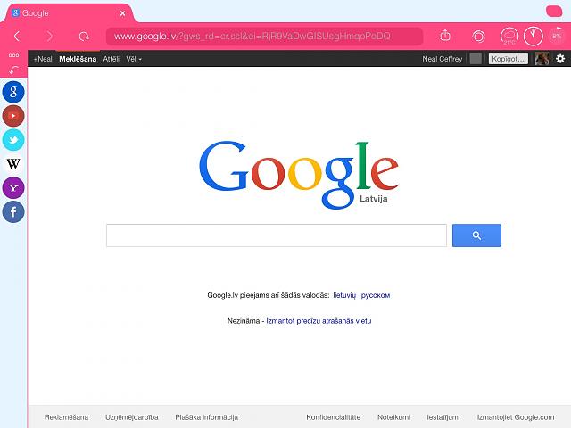This screenshot has width=571, height=428.
Task: Open the share icon in toolbar
Action: tap(445, 36)
